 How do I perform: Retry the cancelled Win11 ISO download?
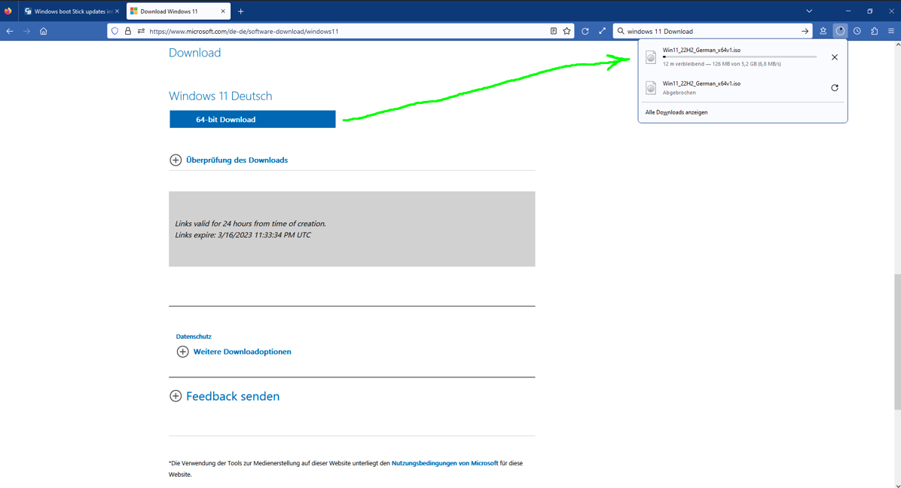[x=835, y=88]
